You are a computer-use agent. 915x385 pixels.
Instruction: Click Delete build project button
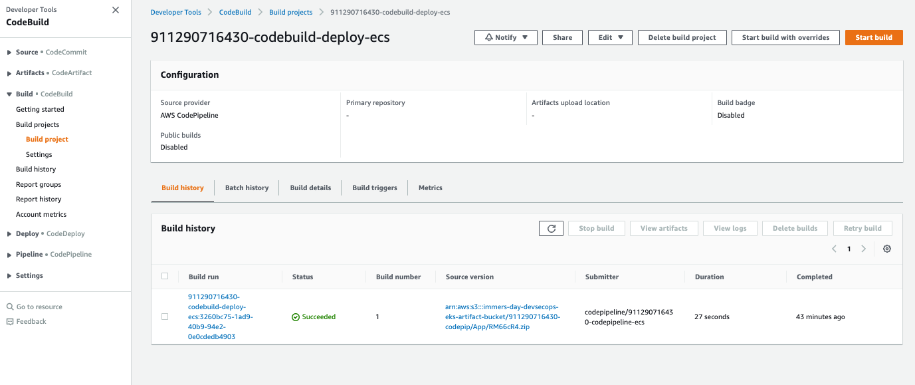(x=682, y=37)
